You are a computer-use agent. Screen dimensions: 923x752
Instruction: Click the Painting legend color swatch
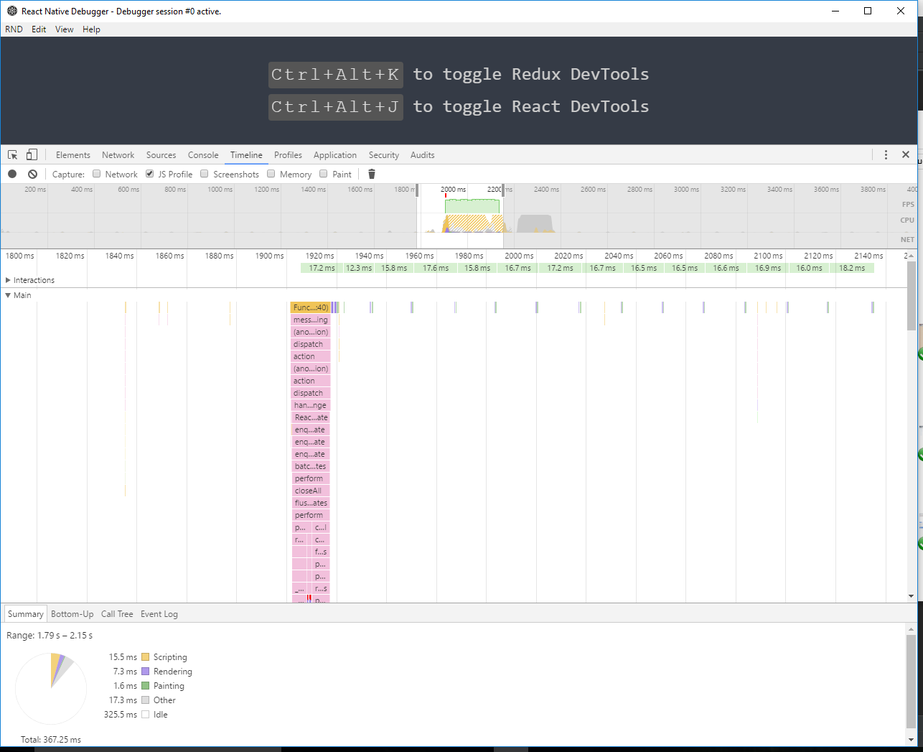click(146, 686)
